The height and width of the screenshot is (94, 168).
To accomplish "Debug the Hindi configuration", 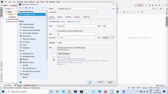I will [x=149, y=5].
